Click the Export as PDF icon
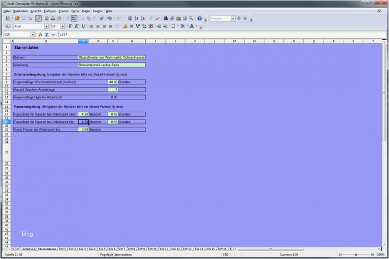 46,18
